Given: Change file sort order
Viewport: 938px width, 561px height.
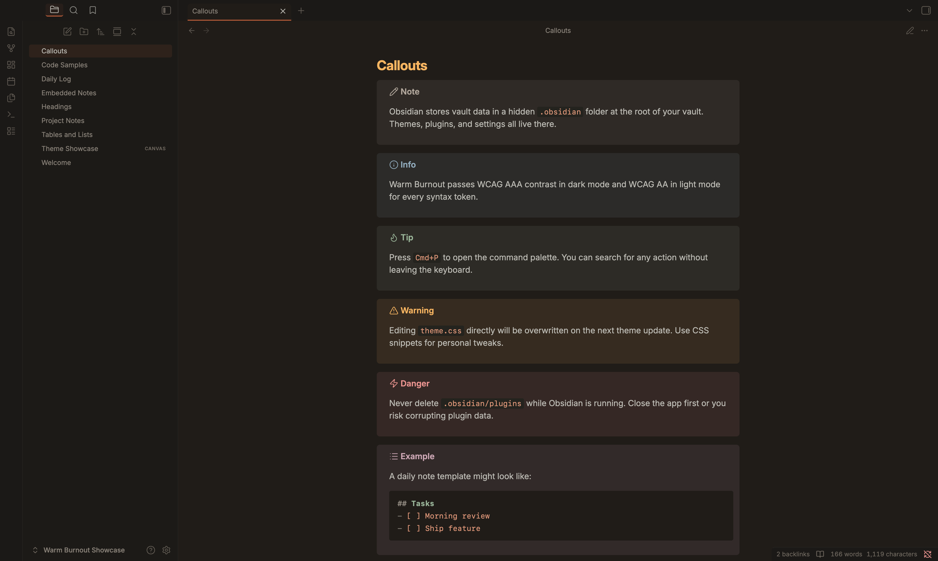Looking at the screenshot, I should tap(101, 31).
